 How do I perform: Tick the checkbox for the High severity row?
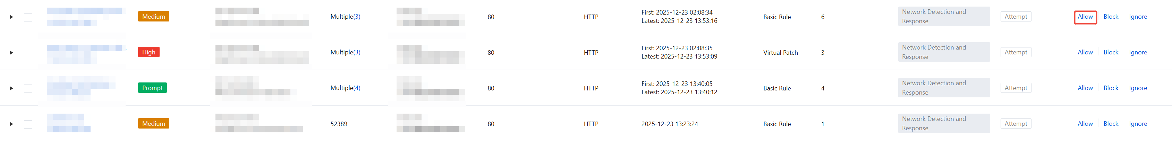tap(28, 53)
